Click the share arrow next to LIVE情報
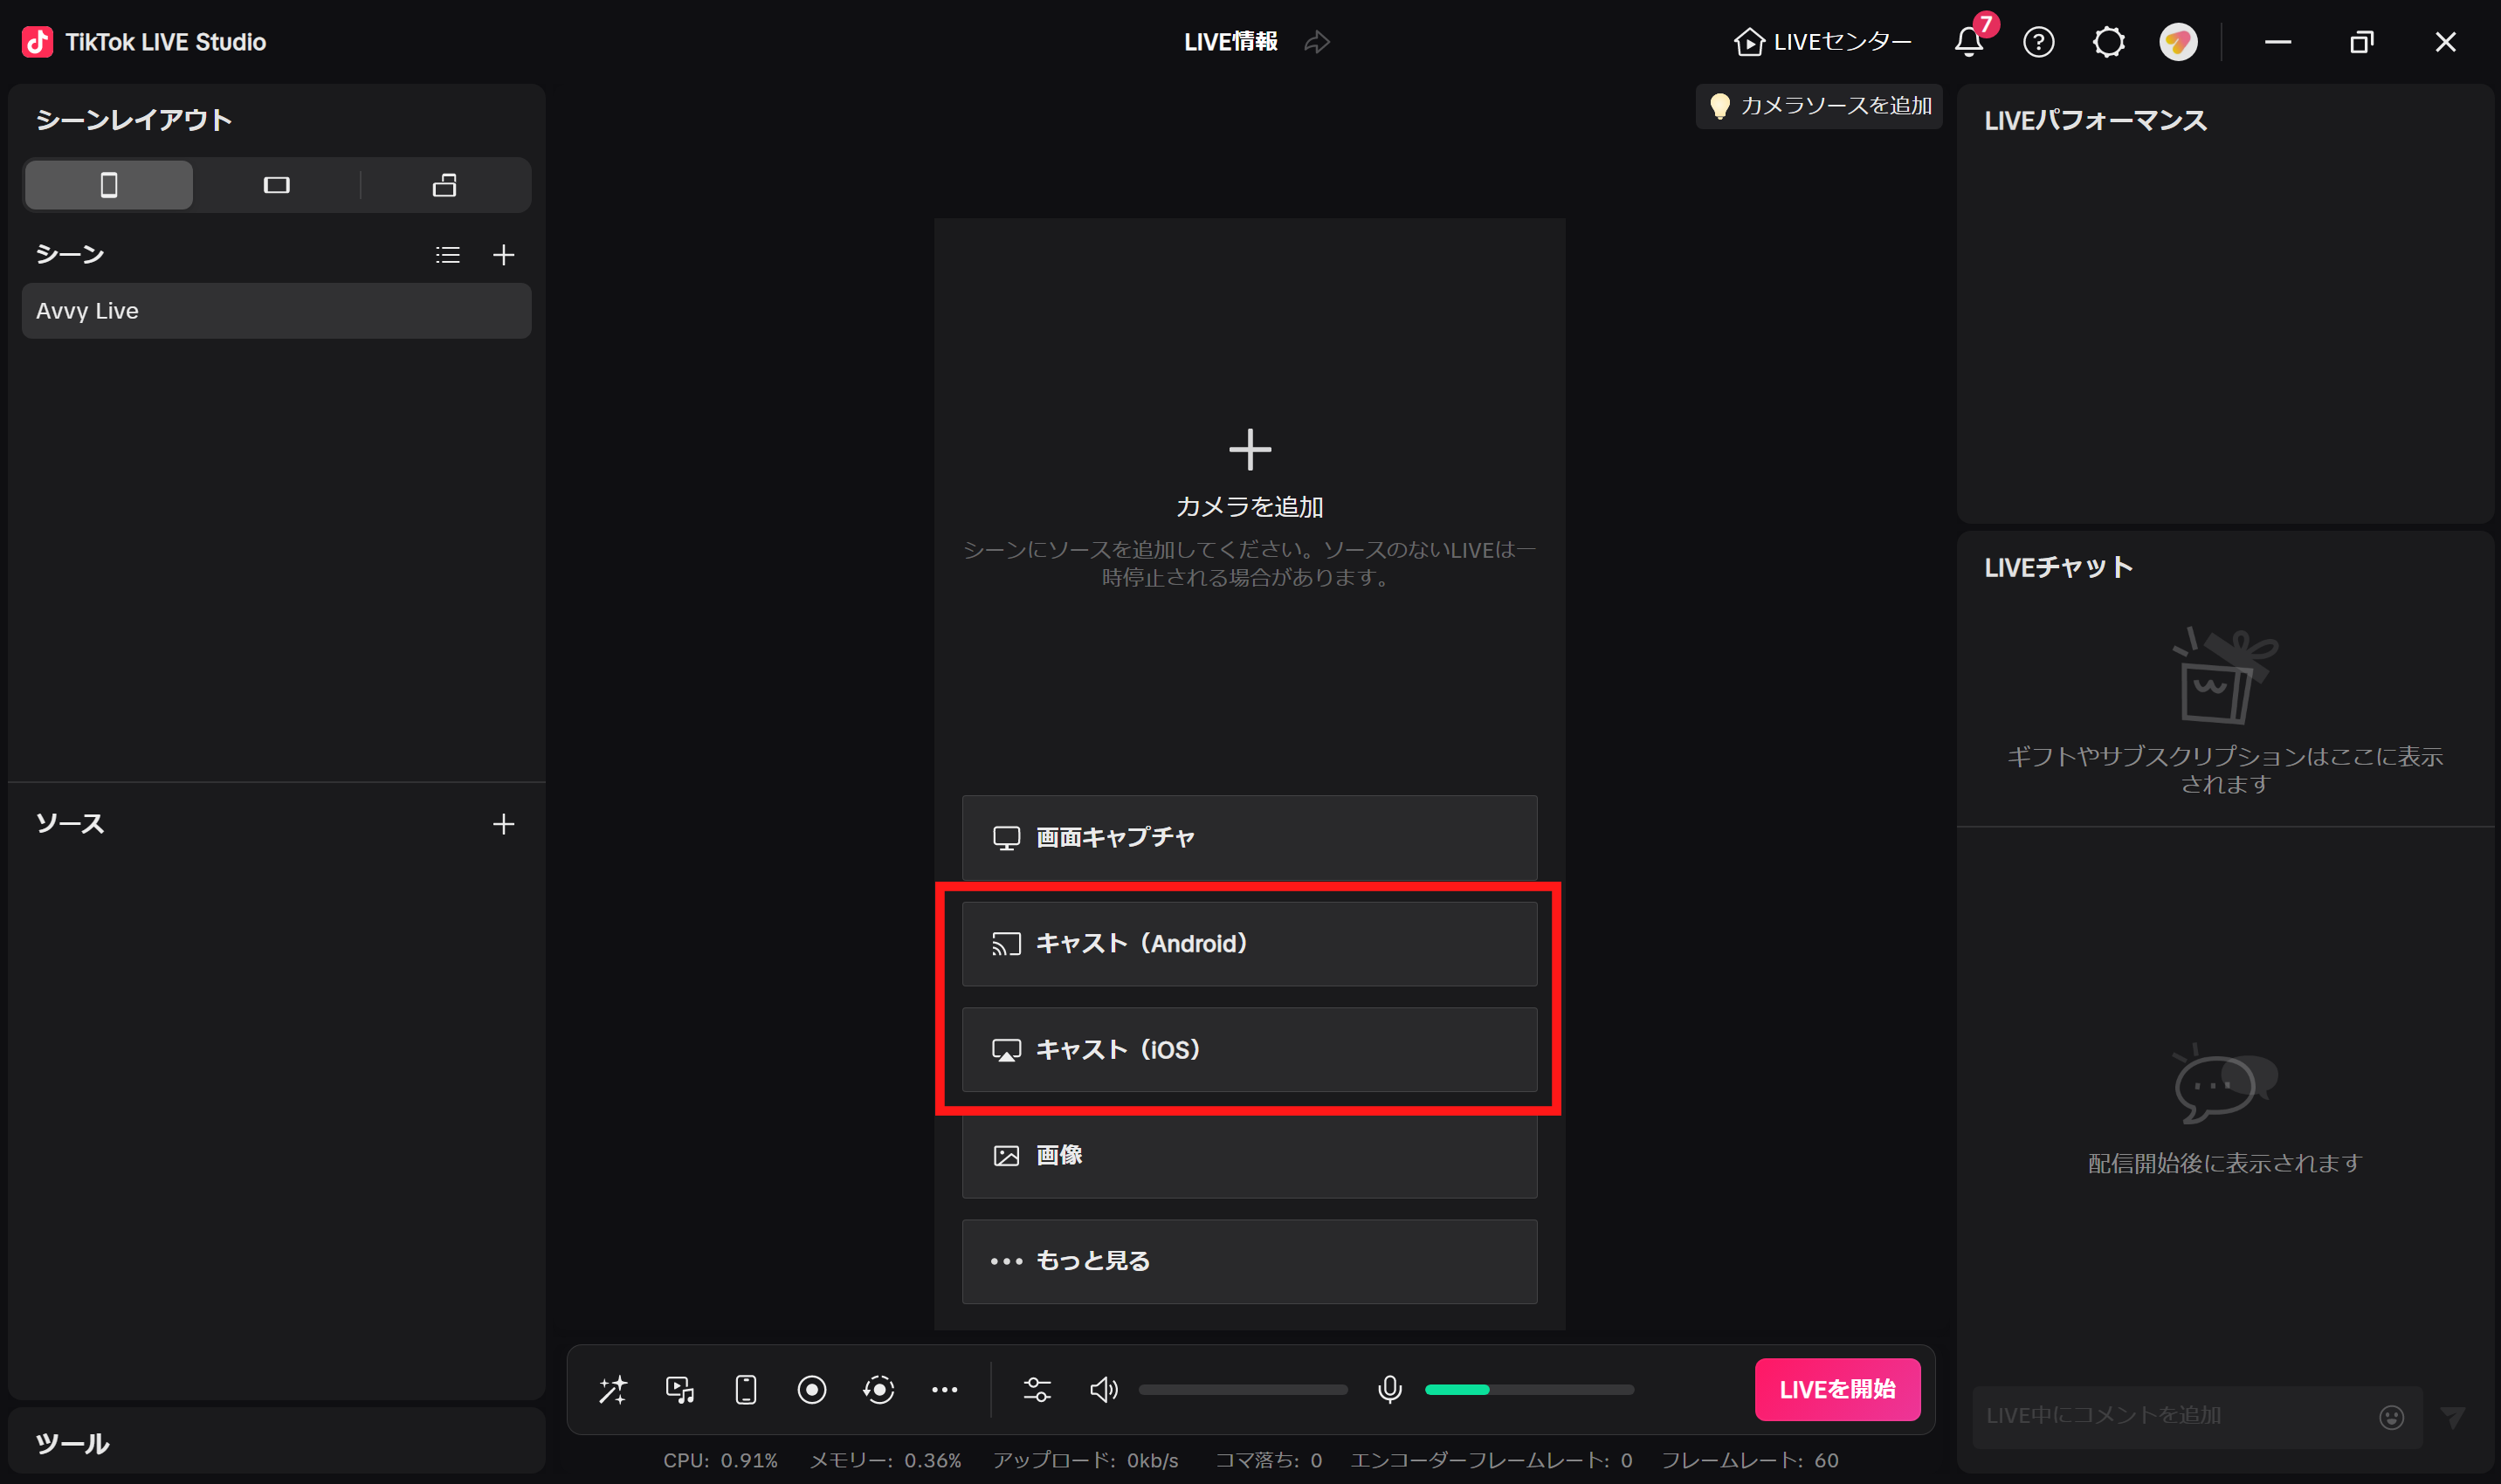Viewport: 2501px width, 1484px height. (1318, 42)
